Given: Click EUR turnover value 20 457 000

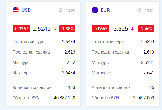Looking at the screenshot, I should [x=143, y=98].
